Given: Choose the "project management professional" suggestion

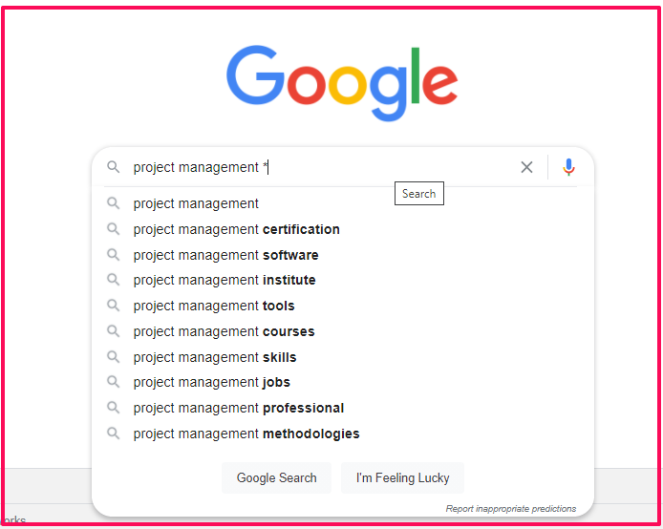Looking at the screenshot, I should (239, 408).
